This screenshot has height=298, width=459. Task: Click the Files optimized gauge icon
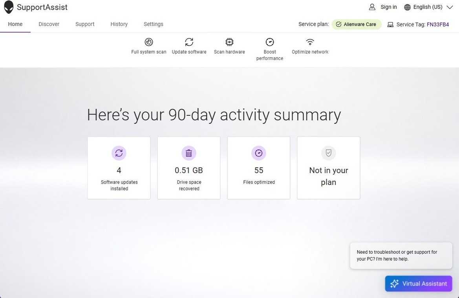click(259, 153)
